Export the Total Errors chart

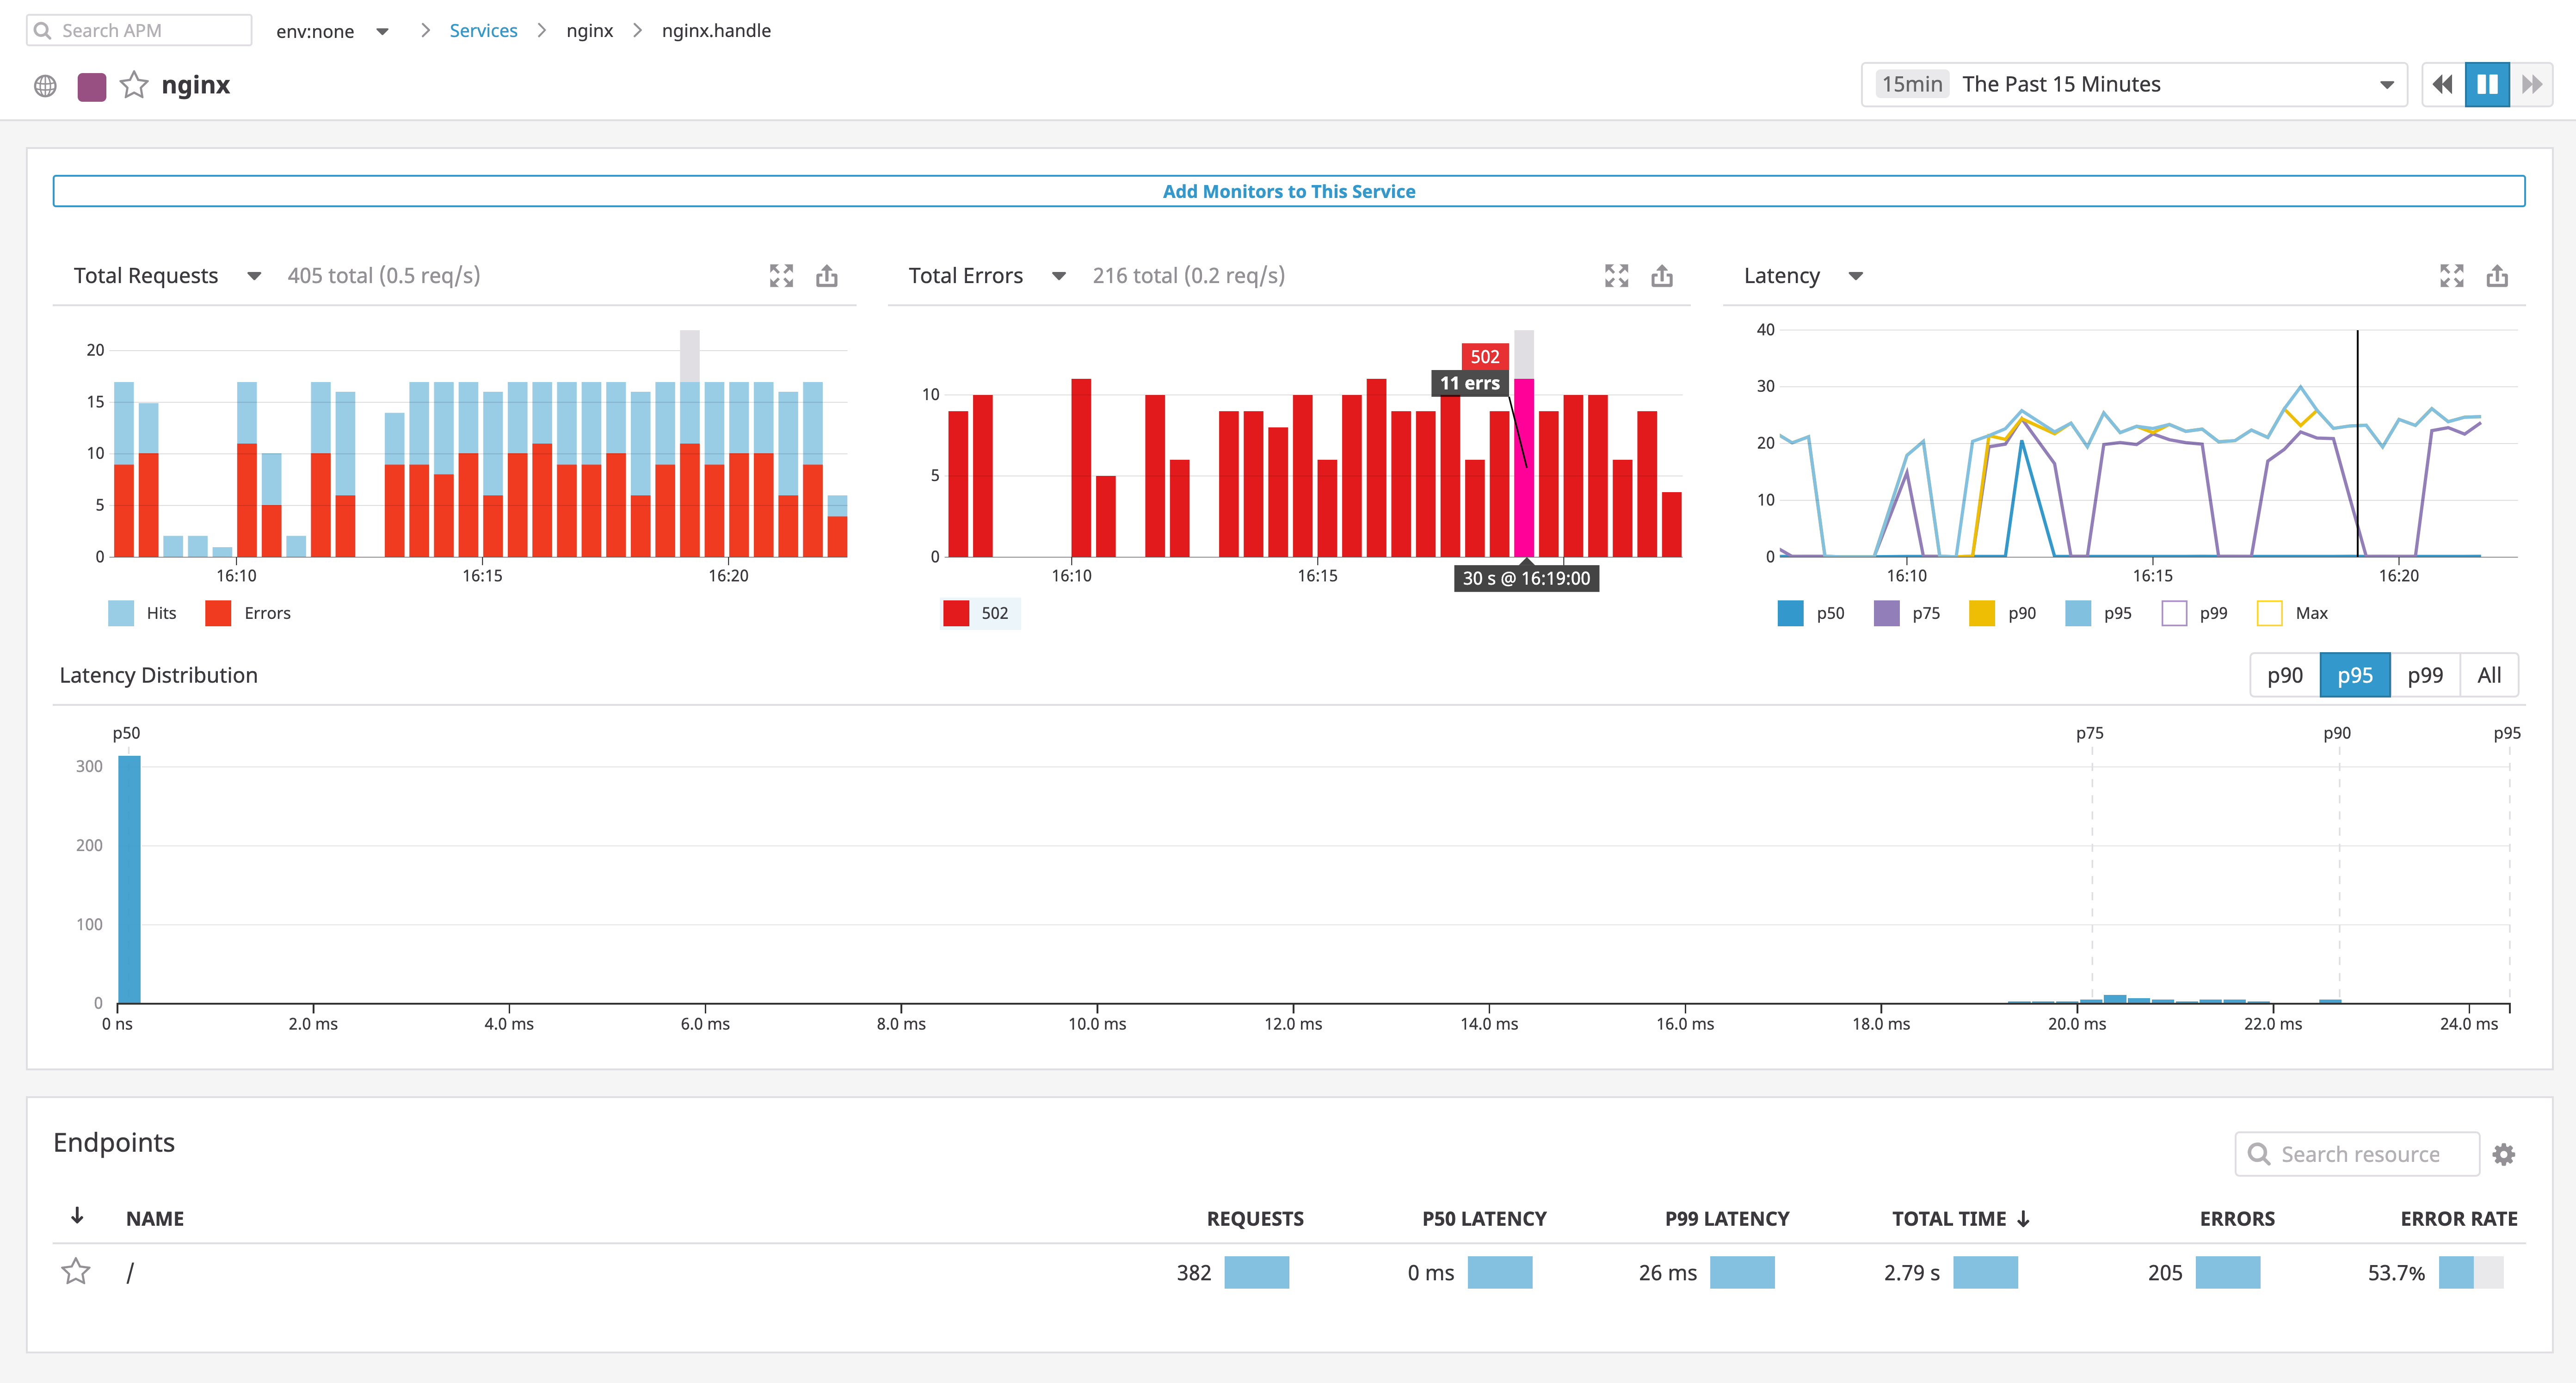pos(1662,275)
